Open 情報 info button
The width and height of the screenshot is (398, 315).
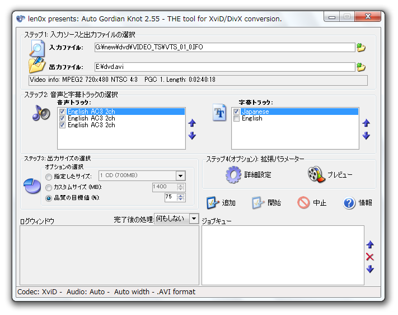[x=358, y=203]
